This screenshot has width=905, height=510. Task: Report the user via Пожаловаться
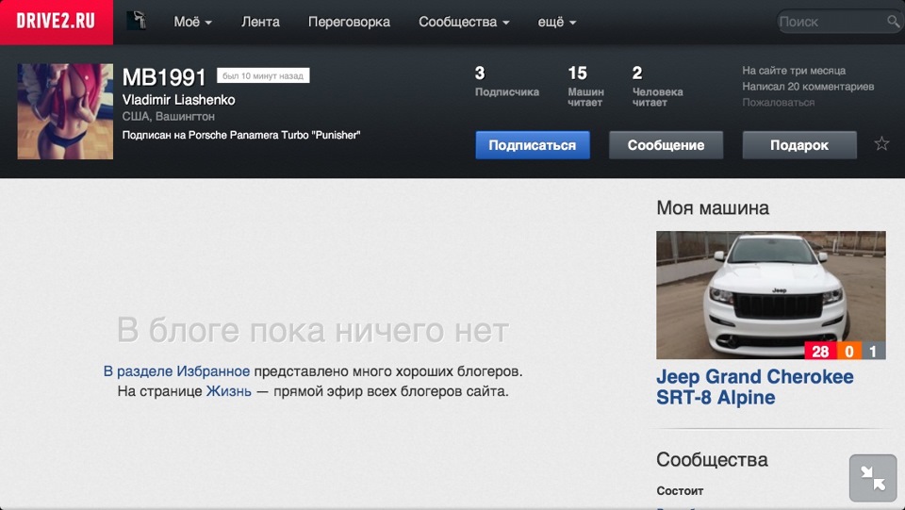tap(778, 103)
